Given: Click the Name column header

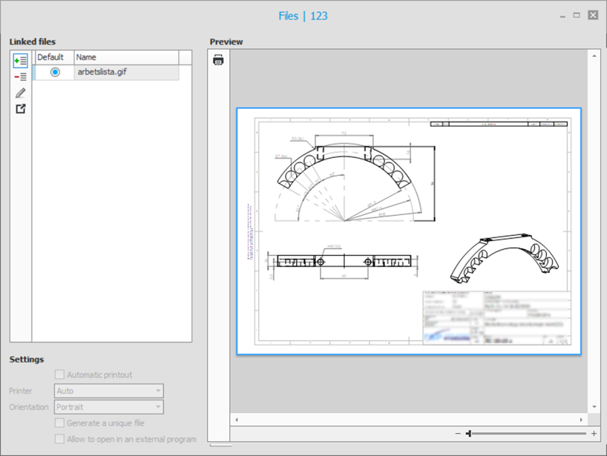Looking at the screenshot, I should [x=126, y=57].
